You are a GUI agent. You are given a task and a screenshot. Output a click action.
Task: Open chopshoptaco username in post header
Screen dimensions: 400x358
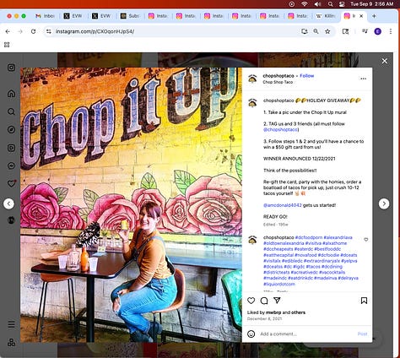click(278, 76)
